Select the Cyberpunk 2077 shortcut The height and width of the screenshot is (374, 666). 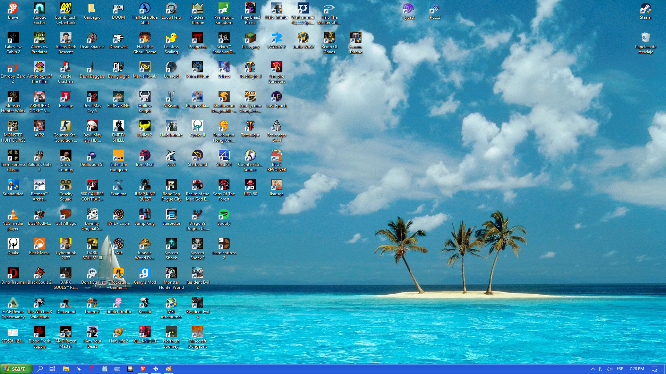[x=66, y=249]
